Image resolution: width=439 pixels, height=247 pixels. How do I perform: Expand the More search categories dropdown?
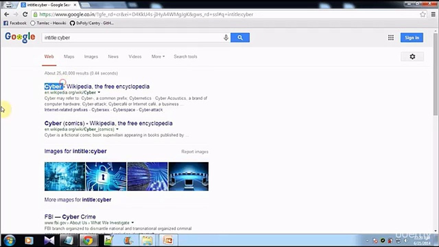point(158,57)
